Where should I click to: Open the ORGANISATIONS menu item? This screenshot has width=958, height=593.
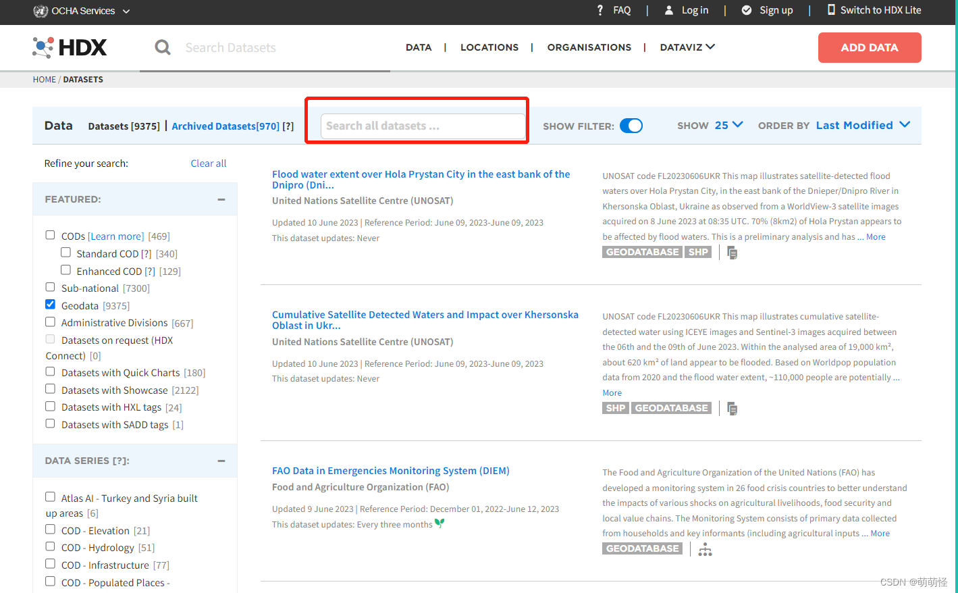point(589,47)
